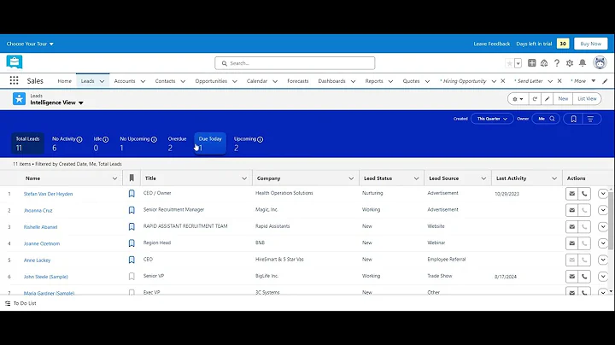Toggle bookmark for Jhoanna Cruz
This screenshot has height=345, width=615.
click(132, 210)
